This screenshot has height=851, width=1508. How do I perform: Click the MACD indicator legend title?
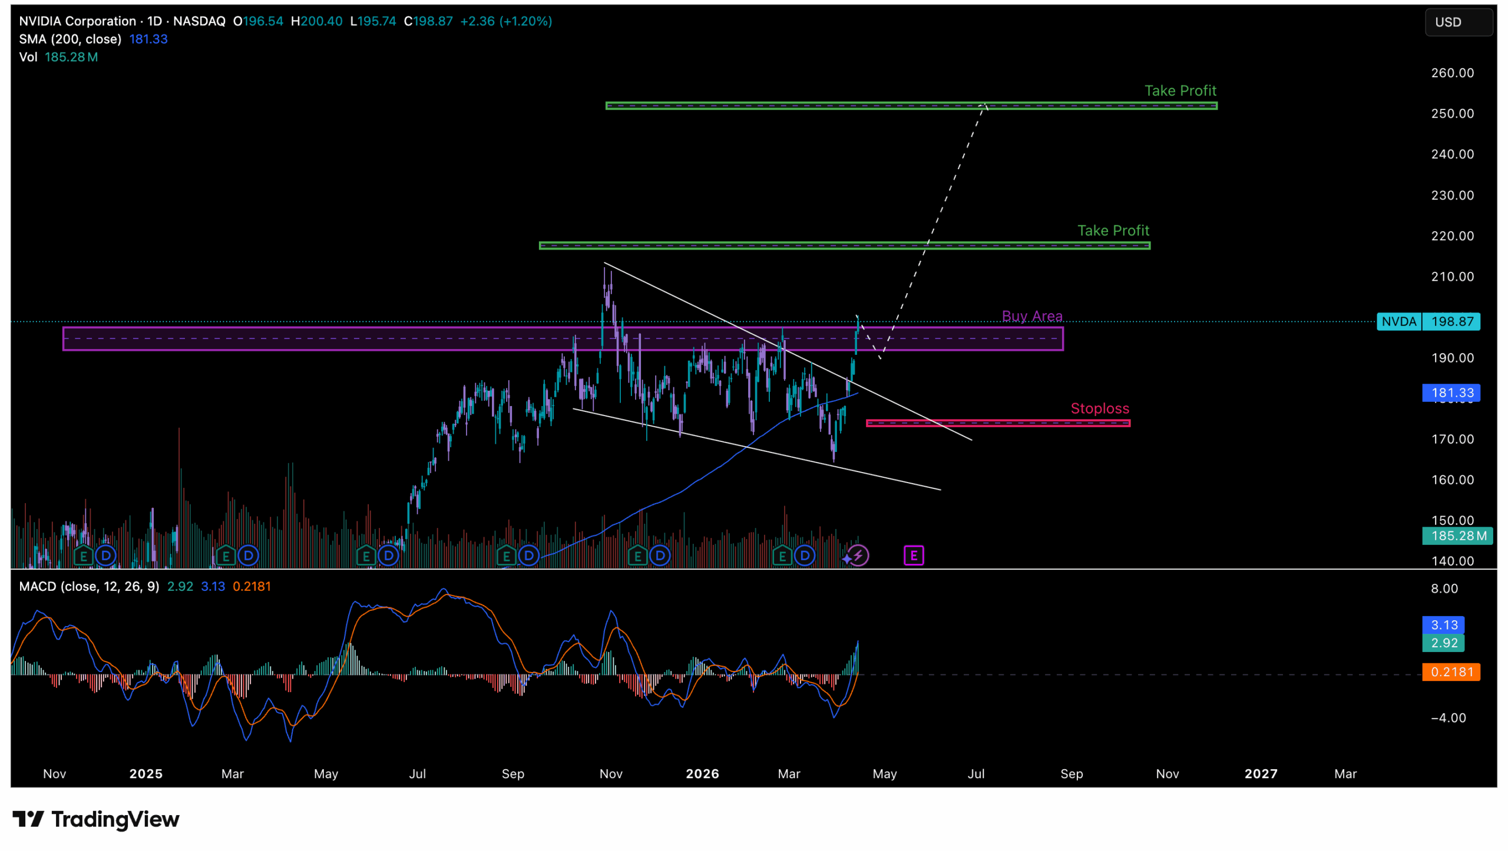89,586
